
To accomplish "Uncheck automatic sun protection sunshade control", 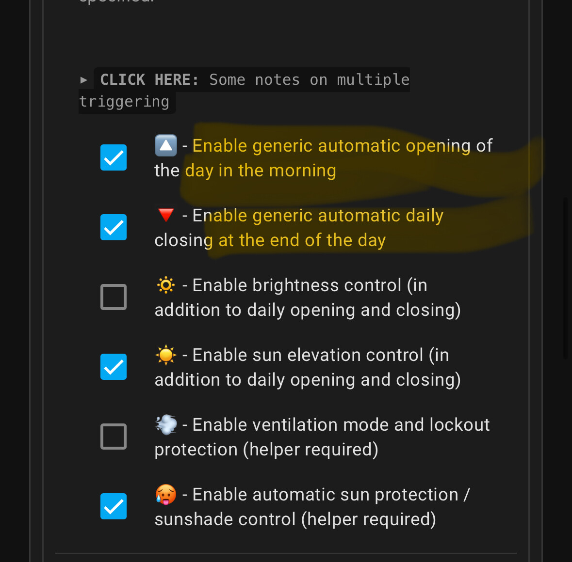I will [x=113, y=506].
